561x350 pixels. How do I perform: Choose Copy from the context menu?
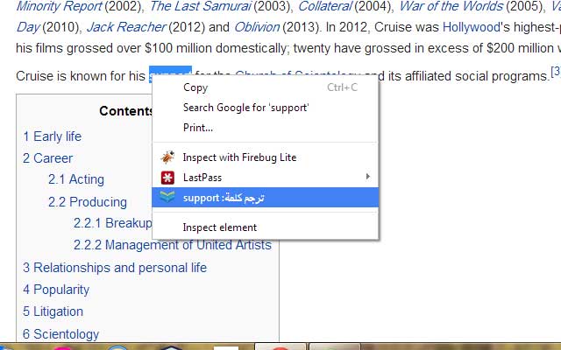tap(195, 87)
